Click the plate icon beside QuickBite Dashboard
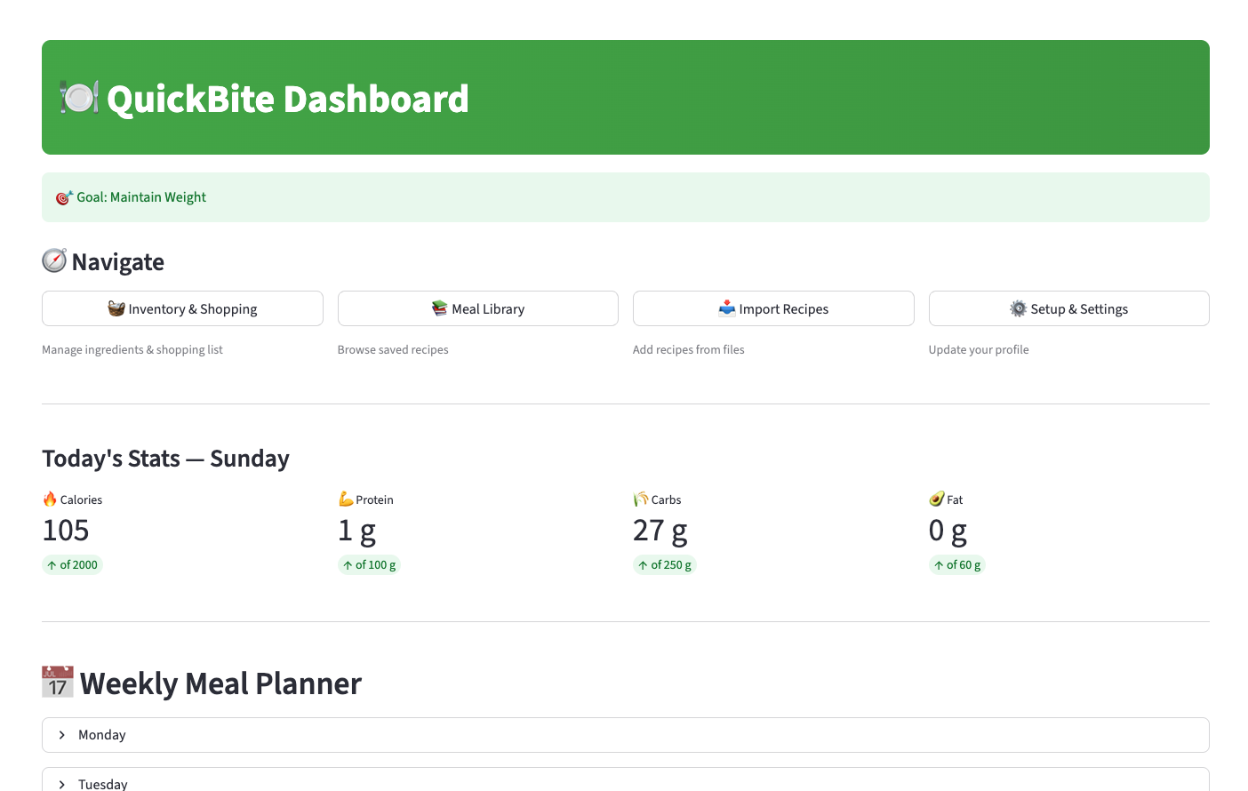The width and height of the screenshot is (1248, 791). (78, 98)
